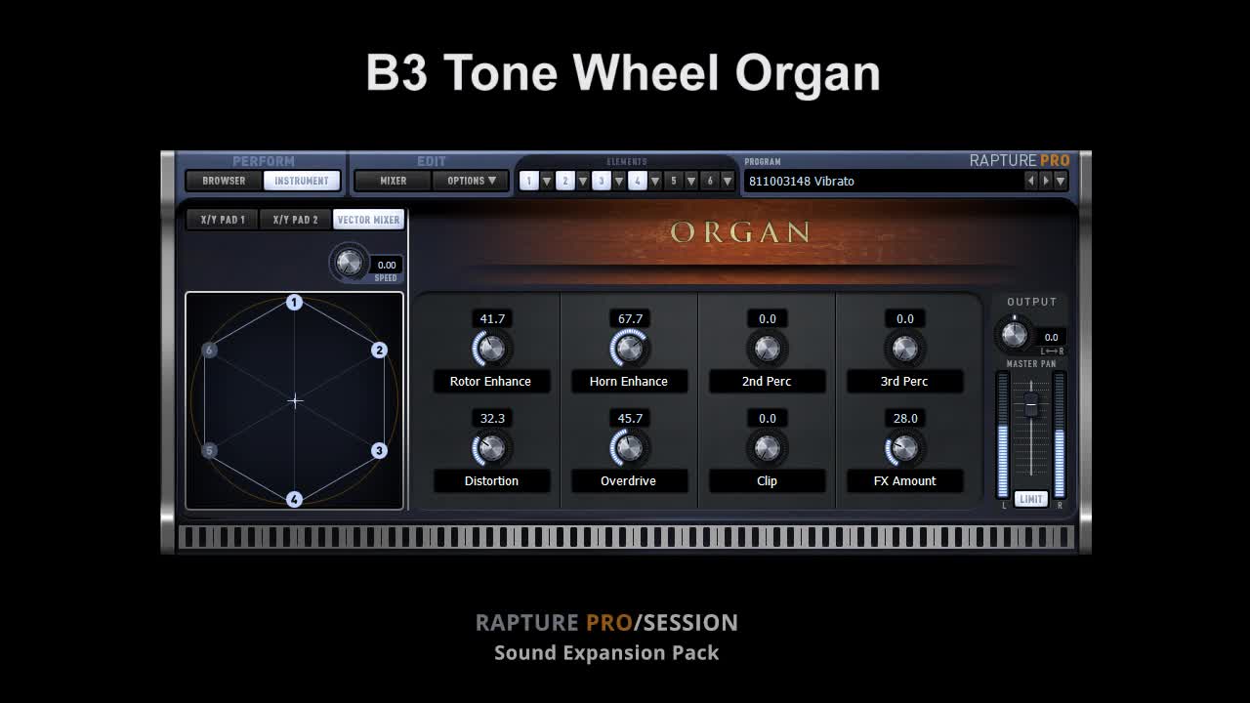Click the Master Pan slider handle
Viewport: 1250px width, 703px height.
(1031, 407)
